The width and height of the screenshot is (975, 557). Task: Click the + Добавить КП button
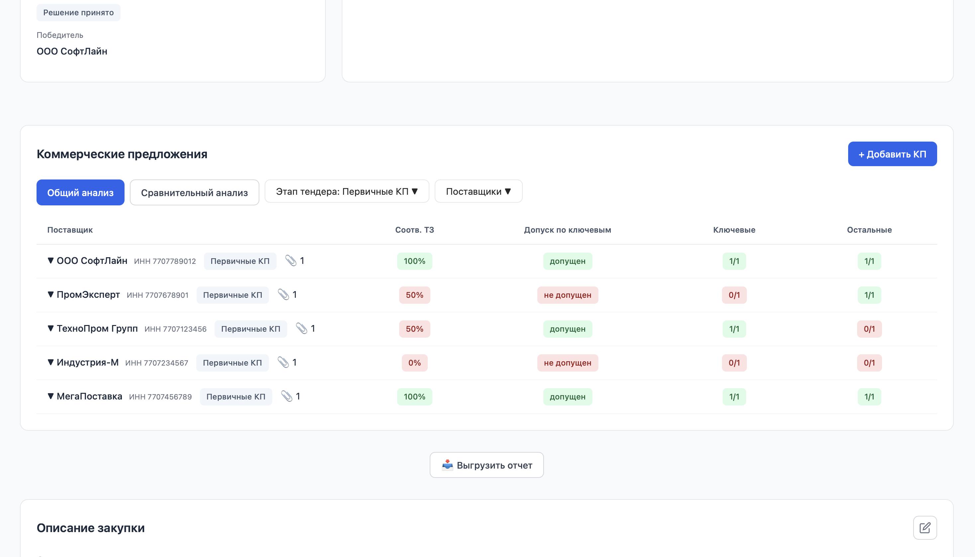tap(892, 154)
